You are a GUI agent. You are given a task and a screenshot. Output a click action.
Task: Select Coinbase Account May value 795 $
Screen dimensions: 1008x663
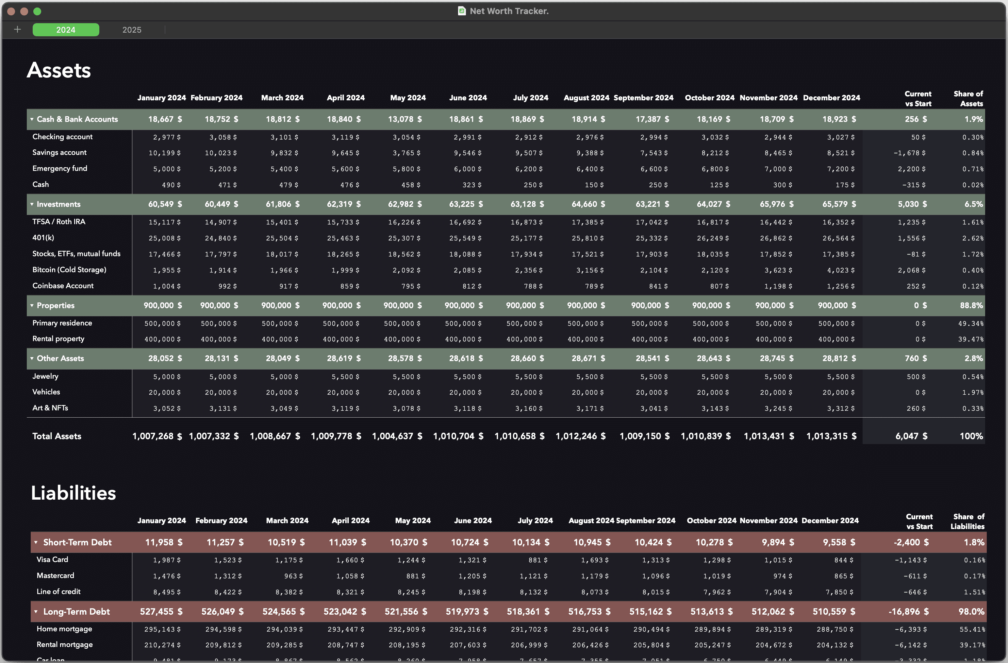(x=411, y=286)
